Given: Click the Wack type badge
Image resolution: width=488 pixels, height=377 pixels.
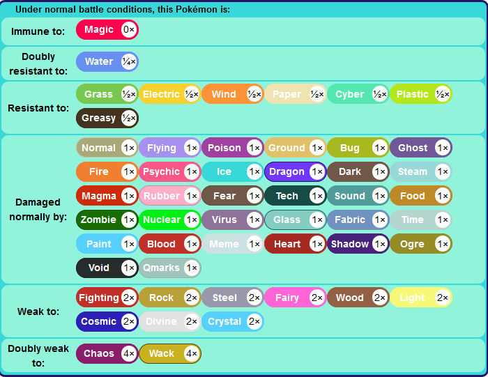Looking at the screenshot, I should [170, 354].
